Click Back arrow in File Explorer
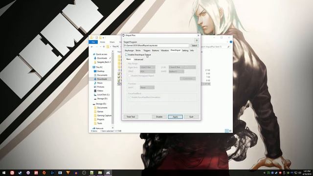The image size is (313, 176). pyautogui.click(x=92, y=47)
